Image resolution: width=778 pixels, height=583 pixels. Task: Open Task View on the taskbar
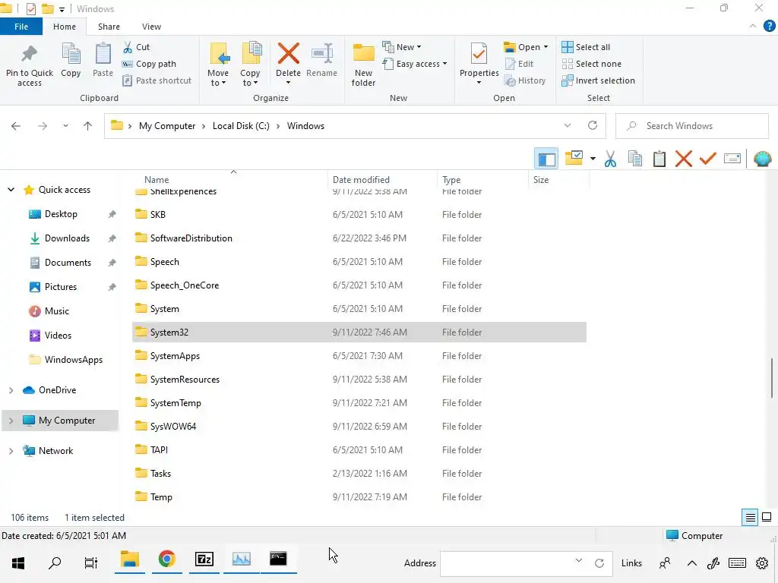pyautogui.click(x=91, y=563)
